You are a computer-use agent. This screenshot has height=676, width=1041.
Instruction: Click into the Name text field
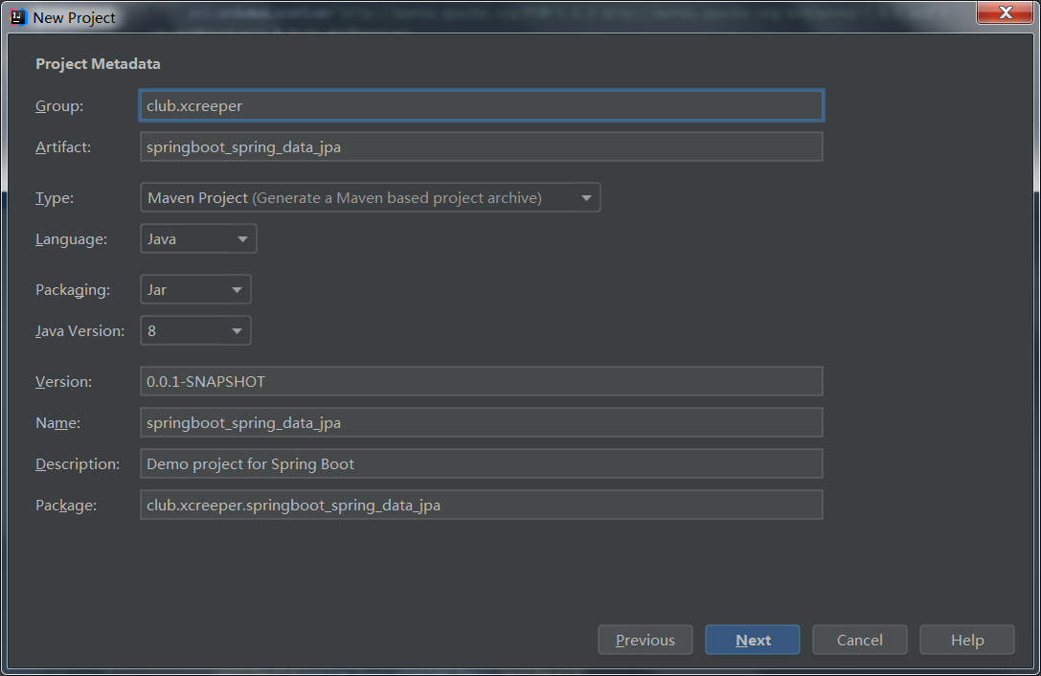click(482, 422)
